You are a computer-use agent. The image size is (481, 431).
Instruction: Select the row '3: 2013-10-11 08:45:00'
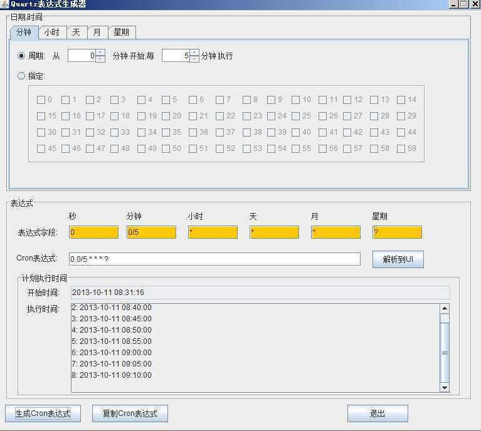coord(112,319)
